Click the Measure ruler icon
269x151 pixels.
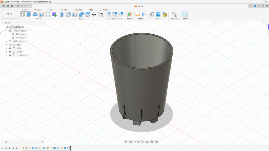137,14
